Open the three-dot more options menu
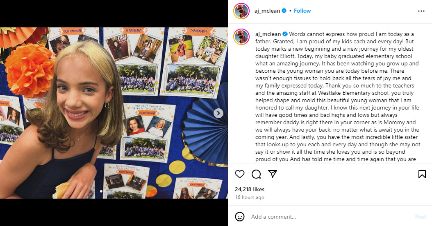 click(x=421, y=11)
